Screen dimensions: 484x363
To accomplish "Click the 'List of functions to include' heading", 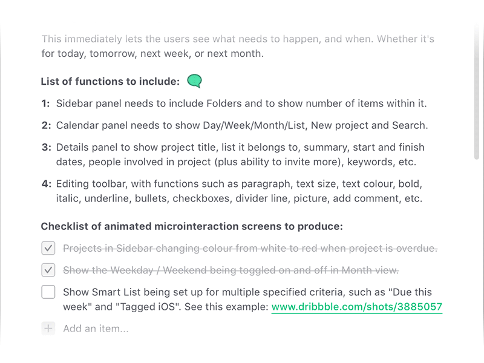I will pos(110,81).
